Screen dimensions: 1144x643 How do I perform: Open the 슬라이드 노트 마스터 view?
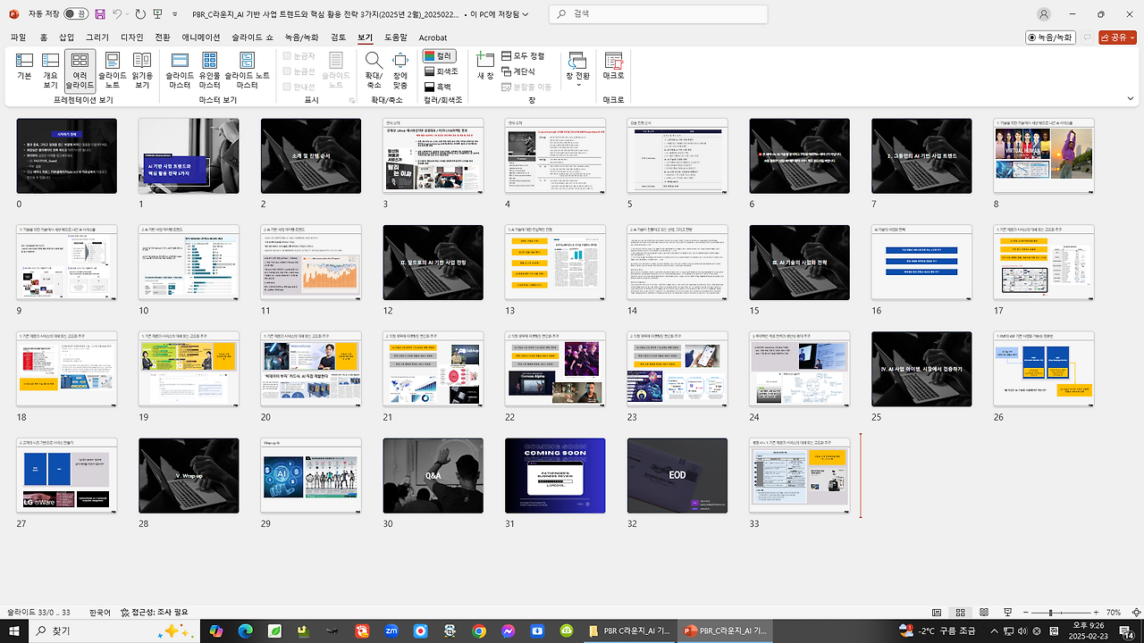[247, 69]
